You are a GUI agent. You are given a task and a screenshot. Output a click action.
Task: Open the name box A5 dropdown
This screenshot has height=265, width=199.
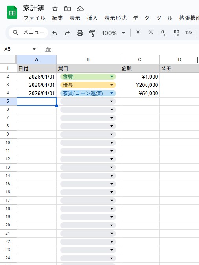pyautogui.click(x=34, y=49)
